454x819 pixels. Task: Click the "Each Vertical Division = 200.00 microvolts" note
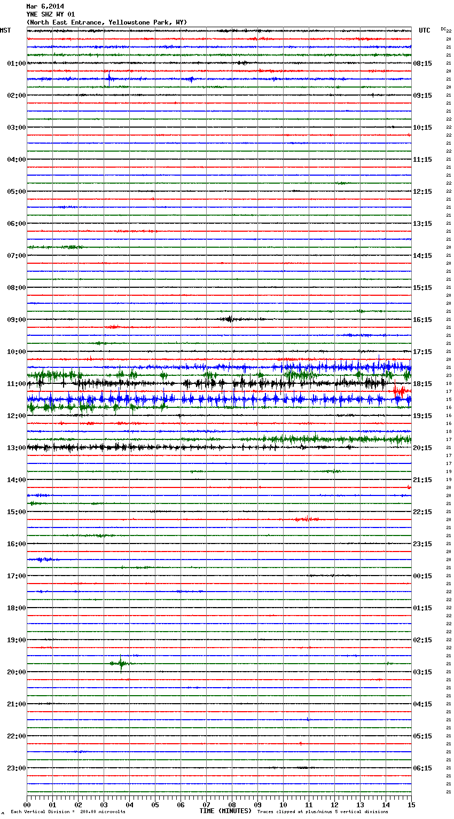pos(68,812)
